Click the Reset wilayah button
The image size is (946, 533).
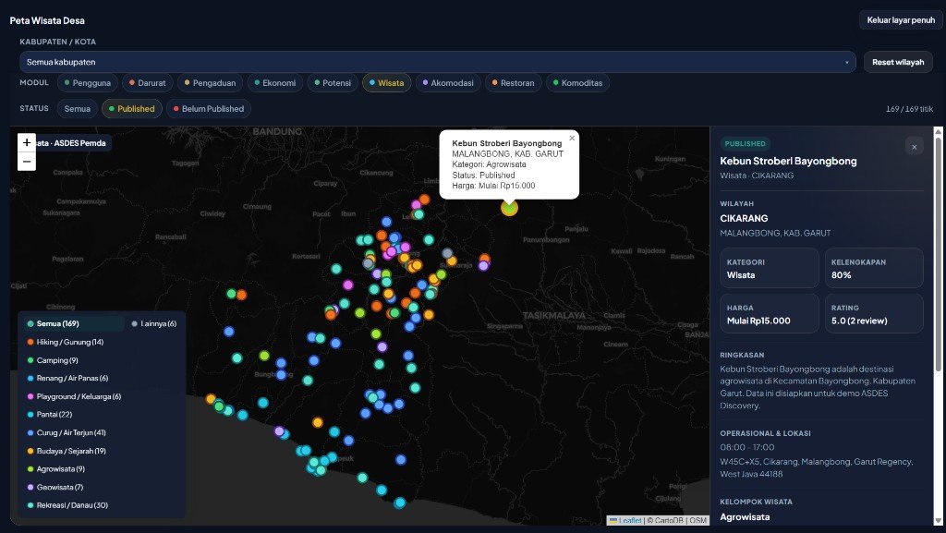tap(898, 62)
